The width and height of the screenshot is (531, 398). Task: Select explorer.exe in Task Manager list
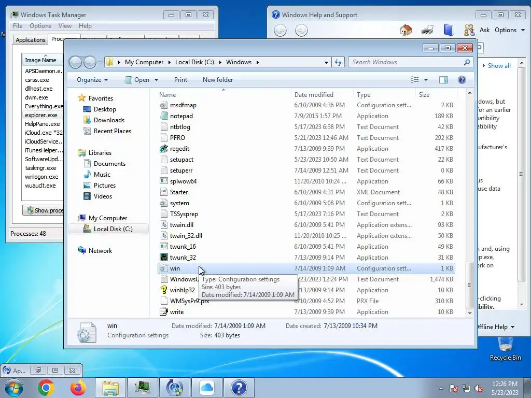(x=41, y=115)
